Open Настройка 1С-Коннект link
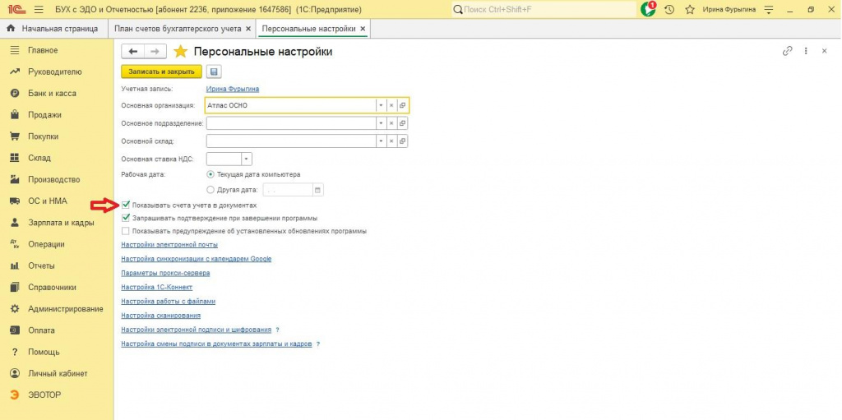This screenshot has height=420, width=842. [157, 287]
